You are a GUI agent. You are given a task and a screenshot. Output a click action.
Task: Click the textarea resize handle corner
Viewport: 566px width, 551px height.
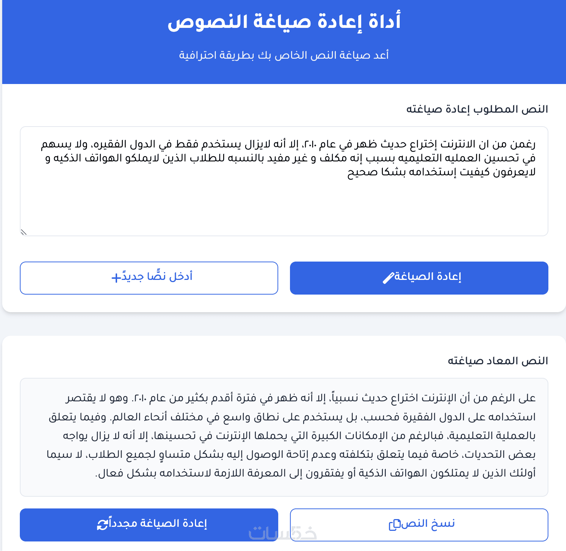click(23, 232)
